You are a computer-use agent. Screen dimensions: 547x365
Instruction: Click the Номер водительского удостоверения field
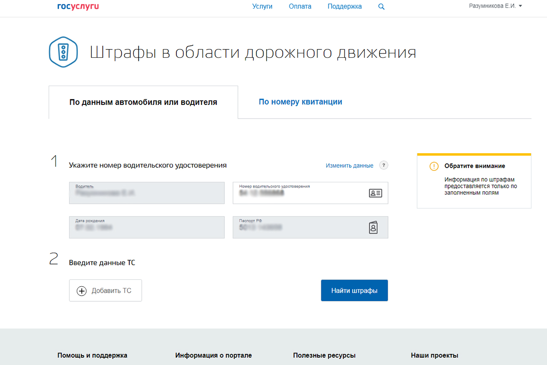pyautogui.click(x=310, y=193)
